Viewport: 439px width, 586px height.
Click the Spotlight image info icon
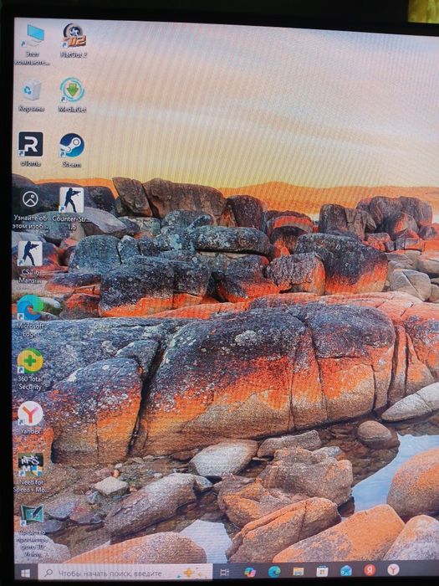point(31,208)
